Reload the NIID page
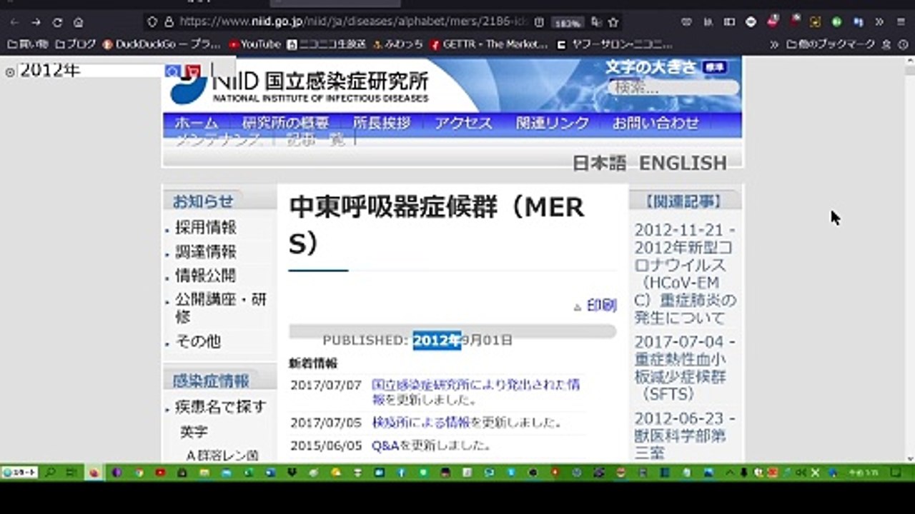Viewport: 915px width, 514px height. [57, 22]
